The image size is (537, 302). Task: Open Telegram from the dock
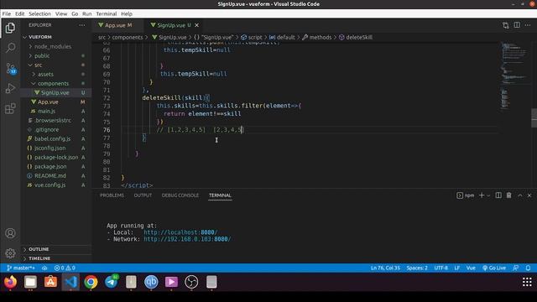click(x=111, y=282)
